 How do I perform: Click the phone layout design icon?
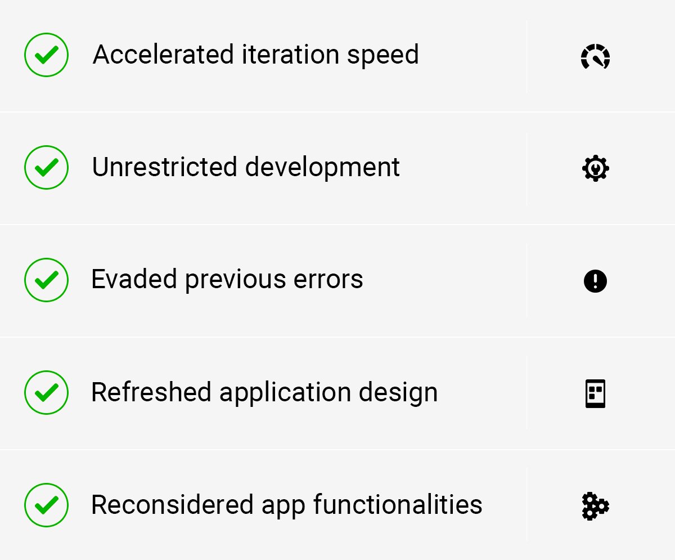click(595, 393)
